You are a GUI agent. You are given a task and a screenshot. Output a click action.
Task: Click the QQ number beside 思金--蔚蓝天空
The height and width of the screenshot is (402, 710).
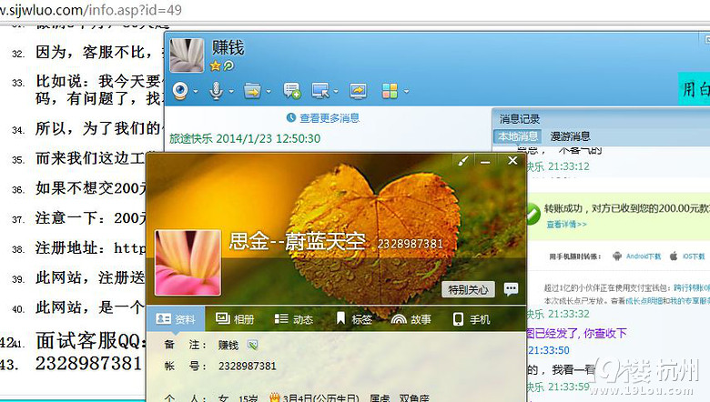[x=411, y=244]
